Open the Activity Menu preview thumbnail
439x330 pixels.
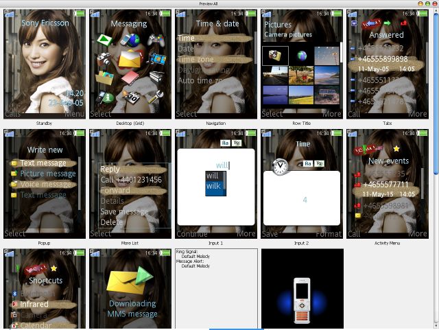click(x=388, y=184)
